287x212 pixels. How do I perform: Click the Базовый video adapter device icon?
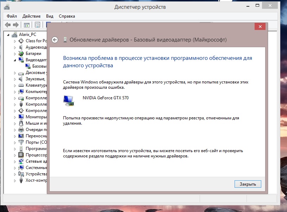28,66
